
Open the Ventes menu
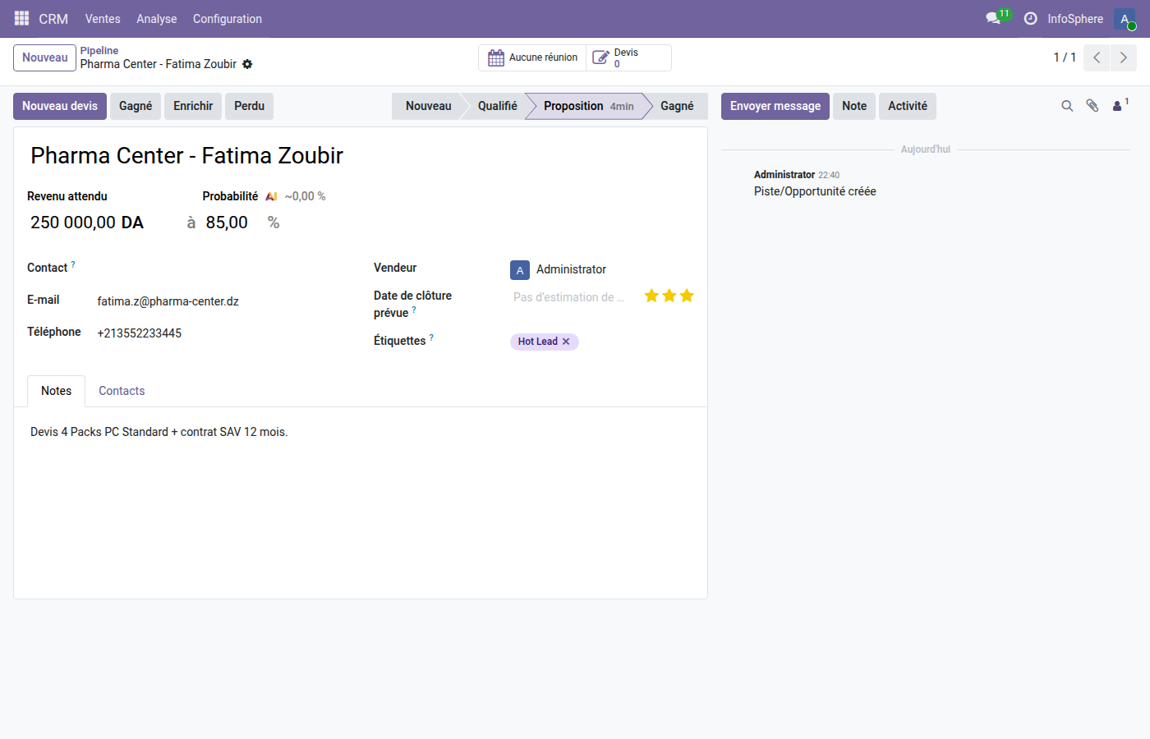point(103,19)
